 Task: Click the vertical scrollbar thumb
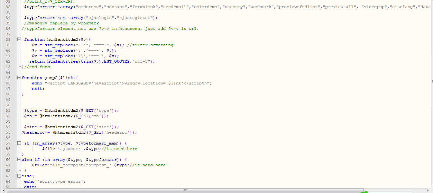tap(431, 81)
